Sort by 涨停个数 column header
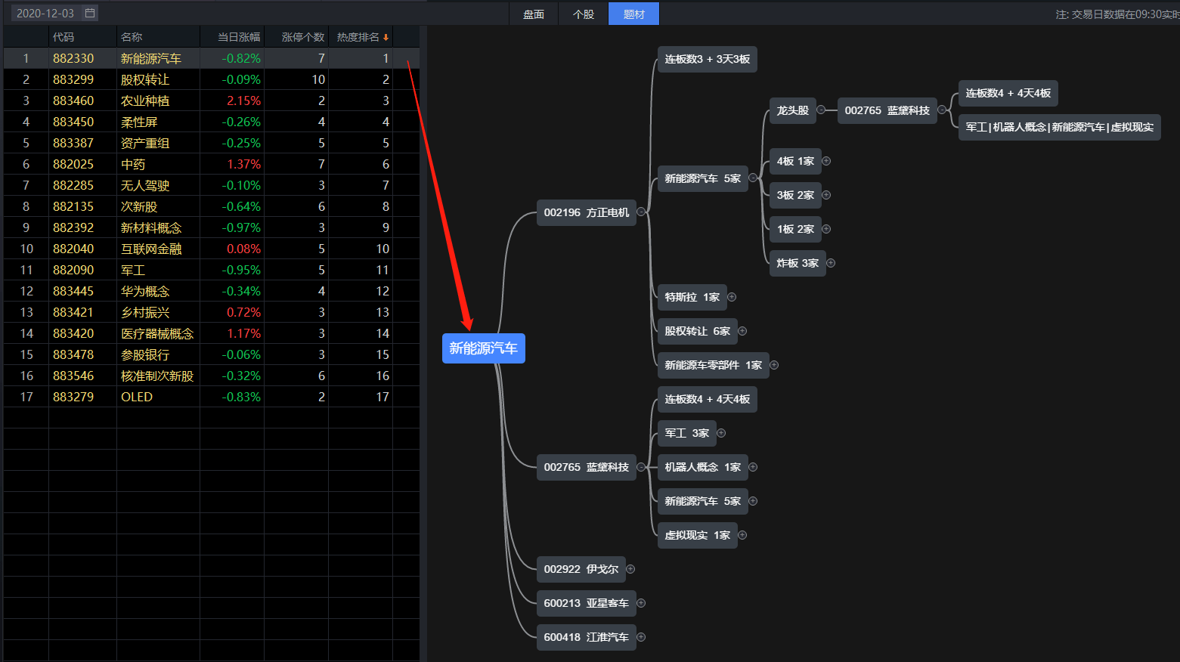1180x662 pixels. coord(296,36)
